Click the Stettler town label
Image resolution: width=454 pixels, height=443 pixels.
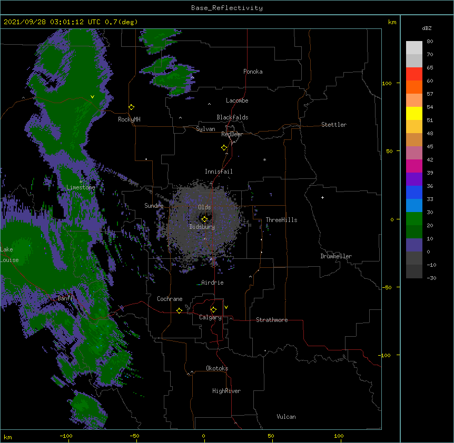334,125
